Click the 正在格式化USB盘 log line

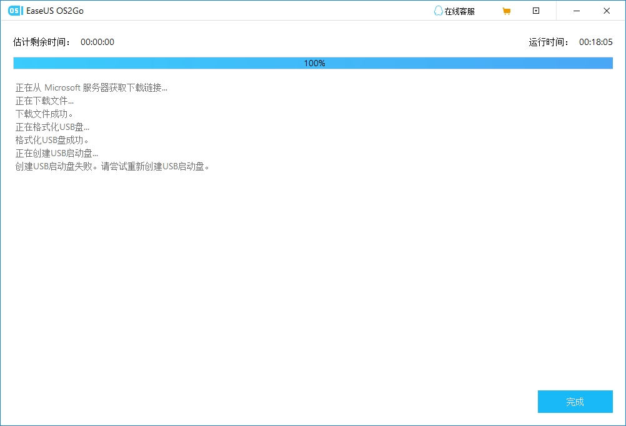(x=52, y=127)
